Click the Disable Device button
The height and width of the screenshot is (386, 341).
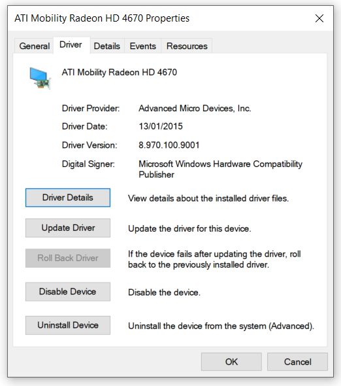[68, 292]
